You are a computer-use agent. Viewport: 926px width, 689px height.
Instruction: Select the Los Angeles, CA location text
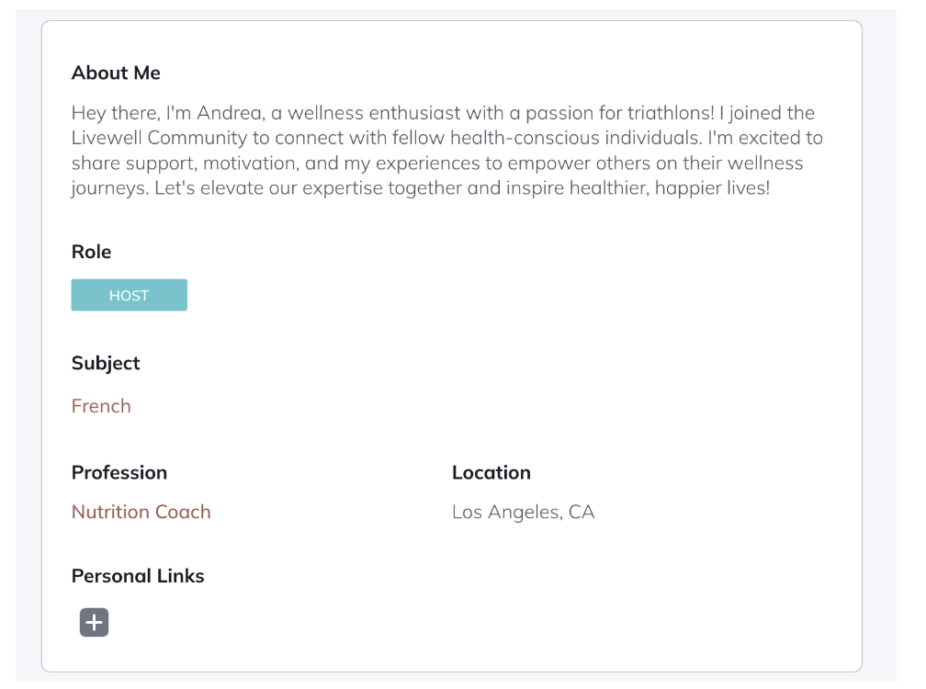(x=523, y=512)
